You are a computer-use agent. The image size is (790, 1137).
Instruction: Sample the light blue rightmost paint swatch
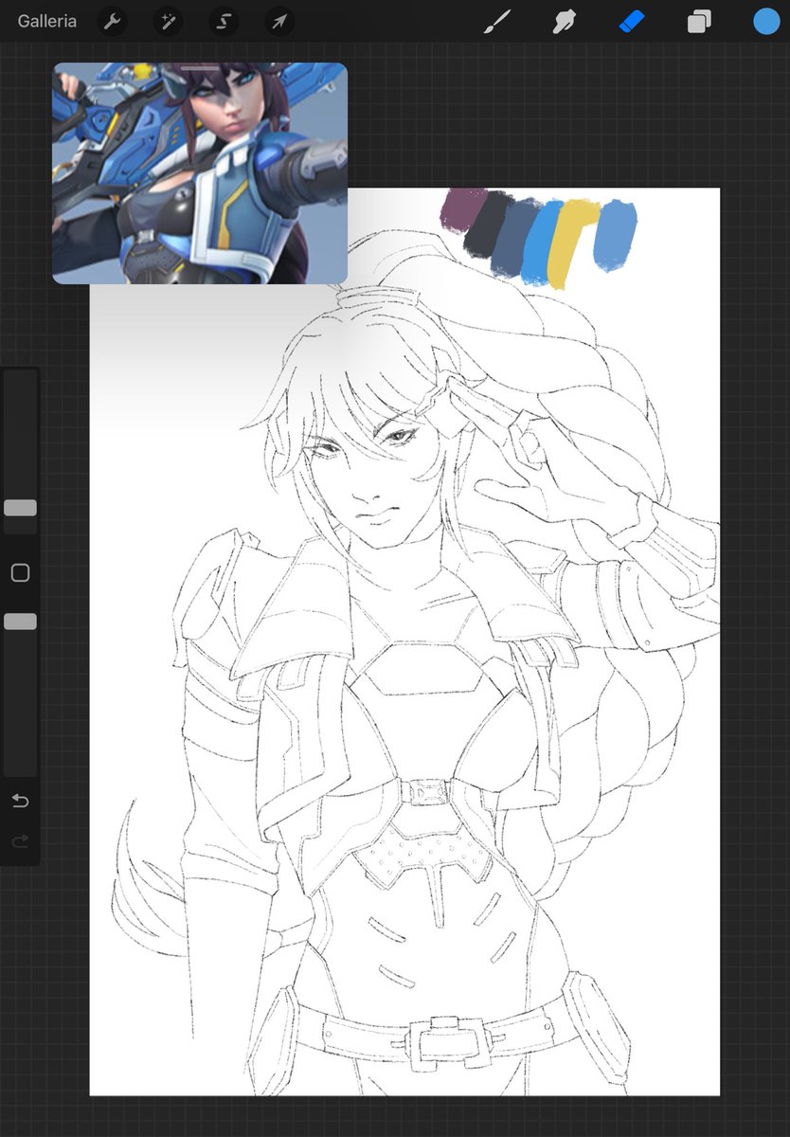click(x=614, y=235)
